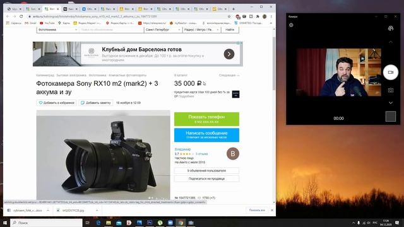Open Компактные фотоаппараты breadcrumb
This screenshot has height=227, width=404.
pos(128,75)
